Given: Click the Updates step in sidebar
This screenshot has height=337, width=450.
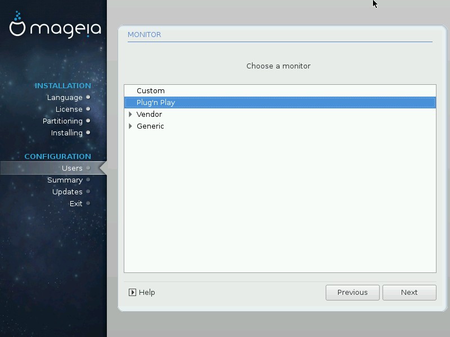Looking at the screenshot, I should tap(67, 192).
